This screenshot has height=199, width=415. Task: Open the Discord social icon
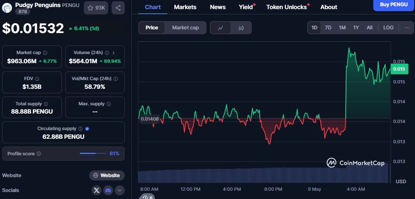[x=108, y=190]
